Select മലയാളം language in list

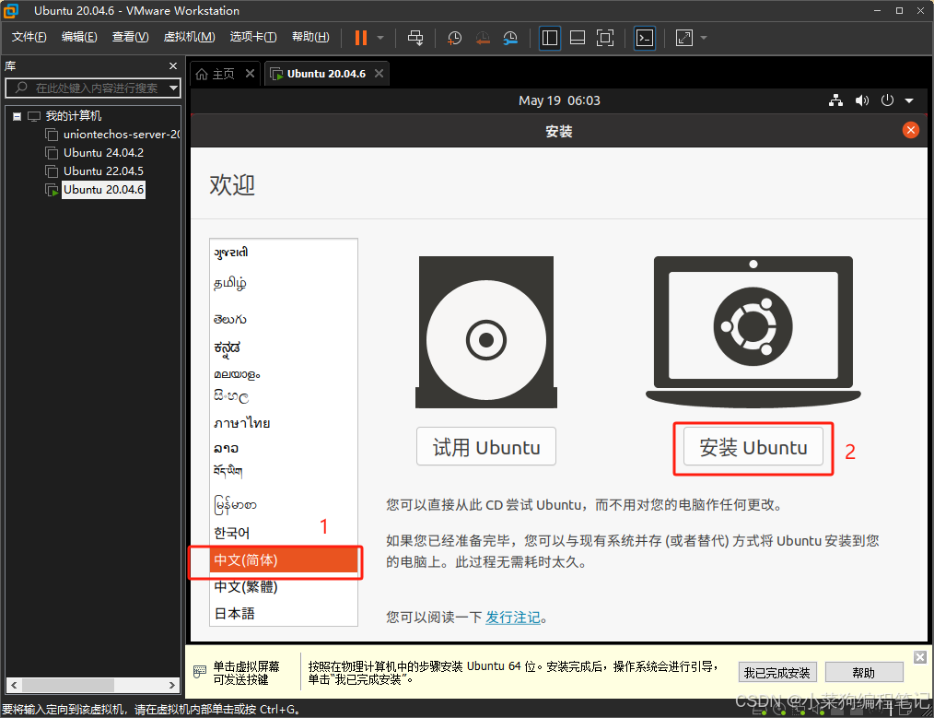coord(284,374)
